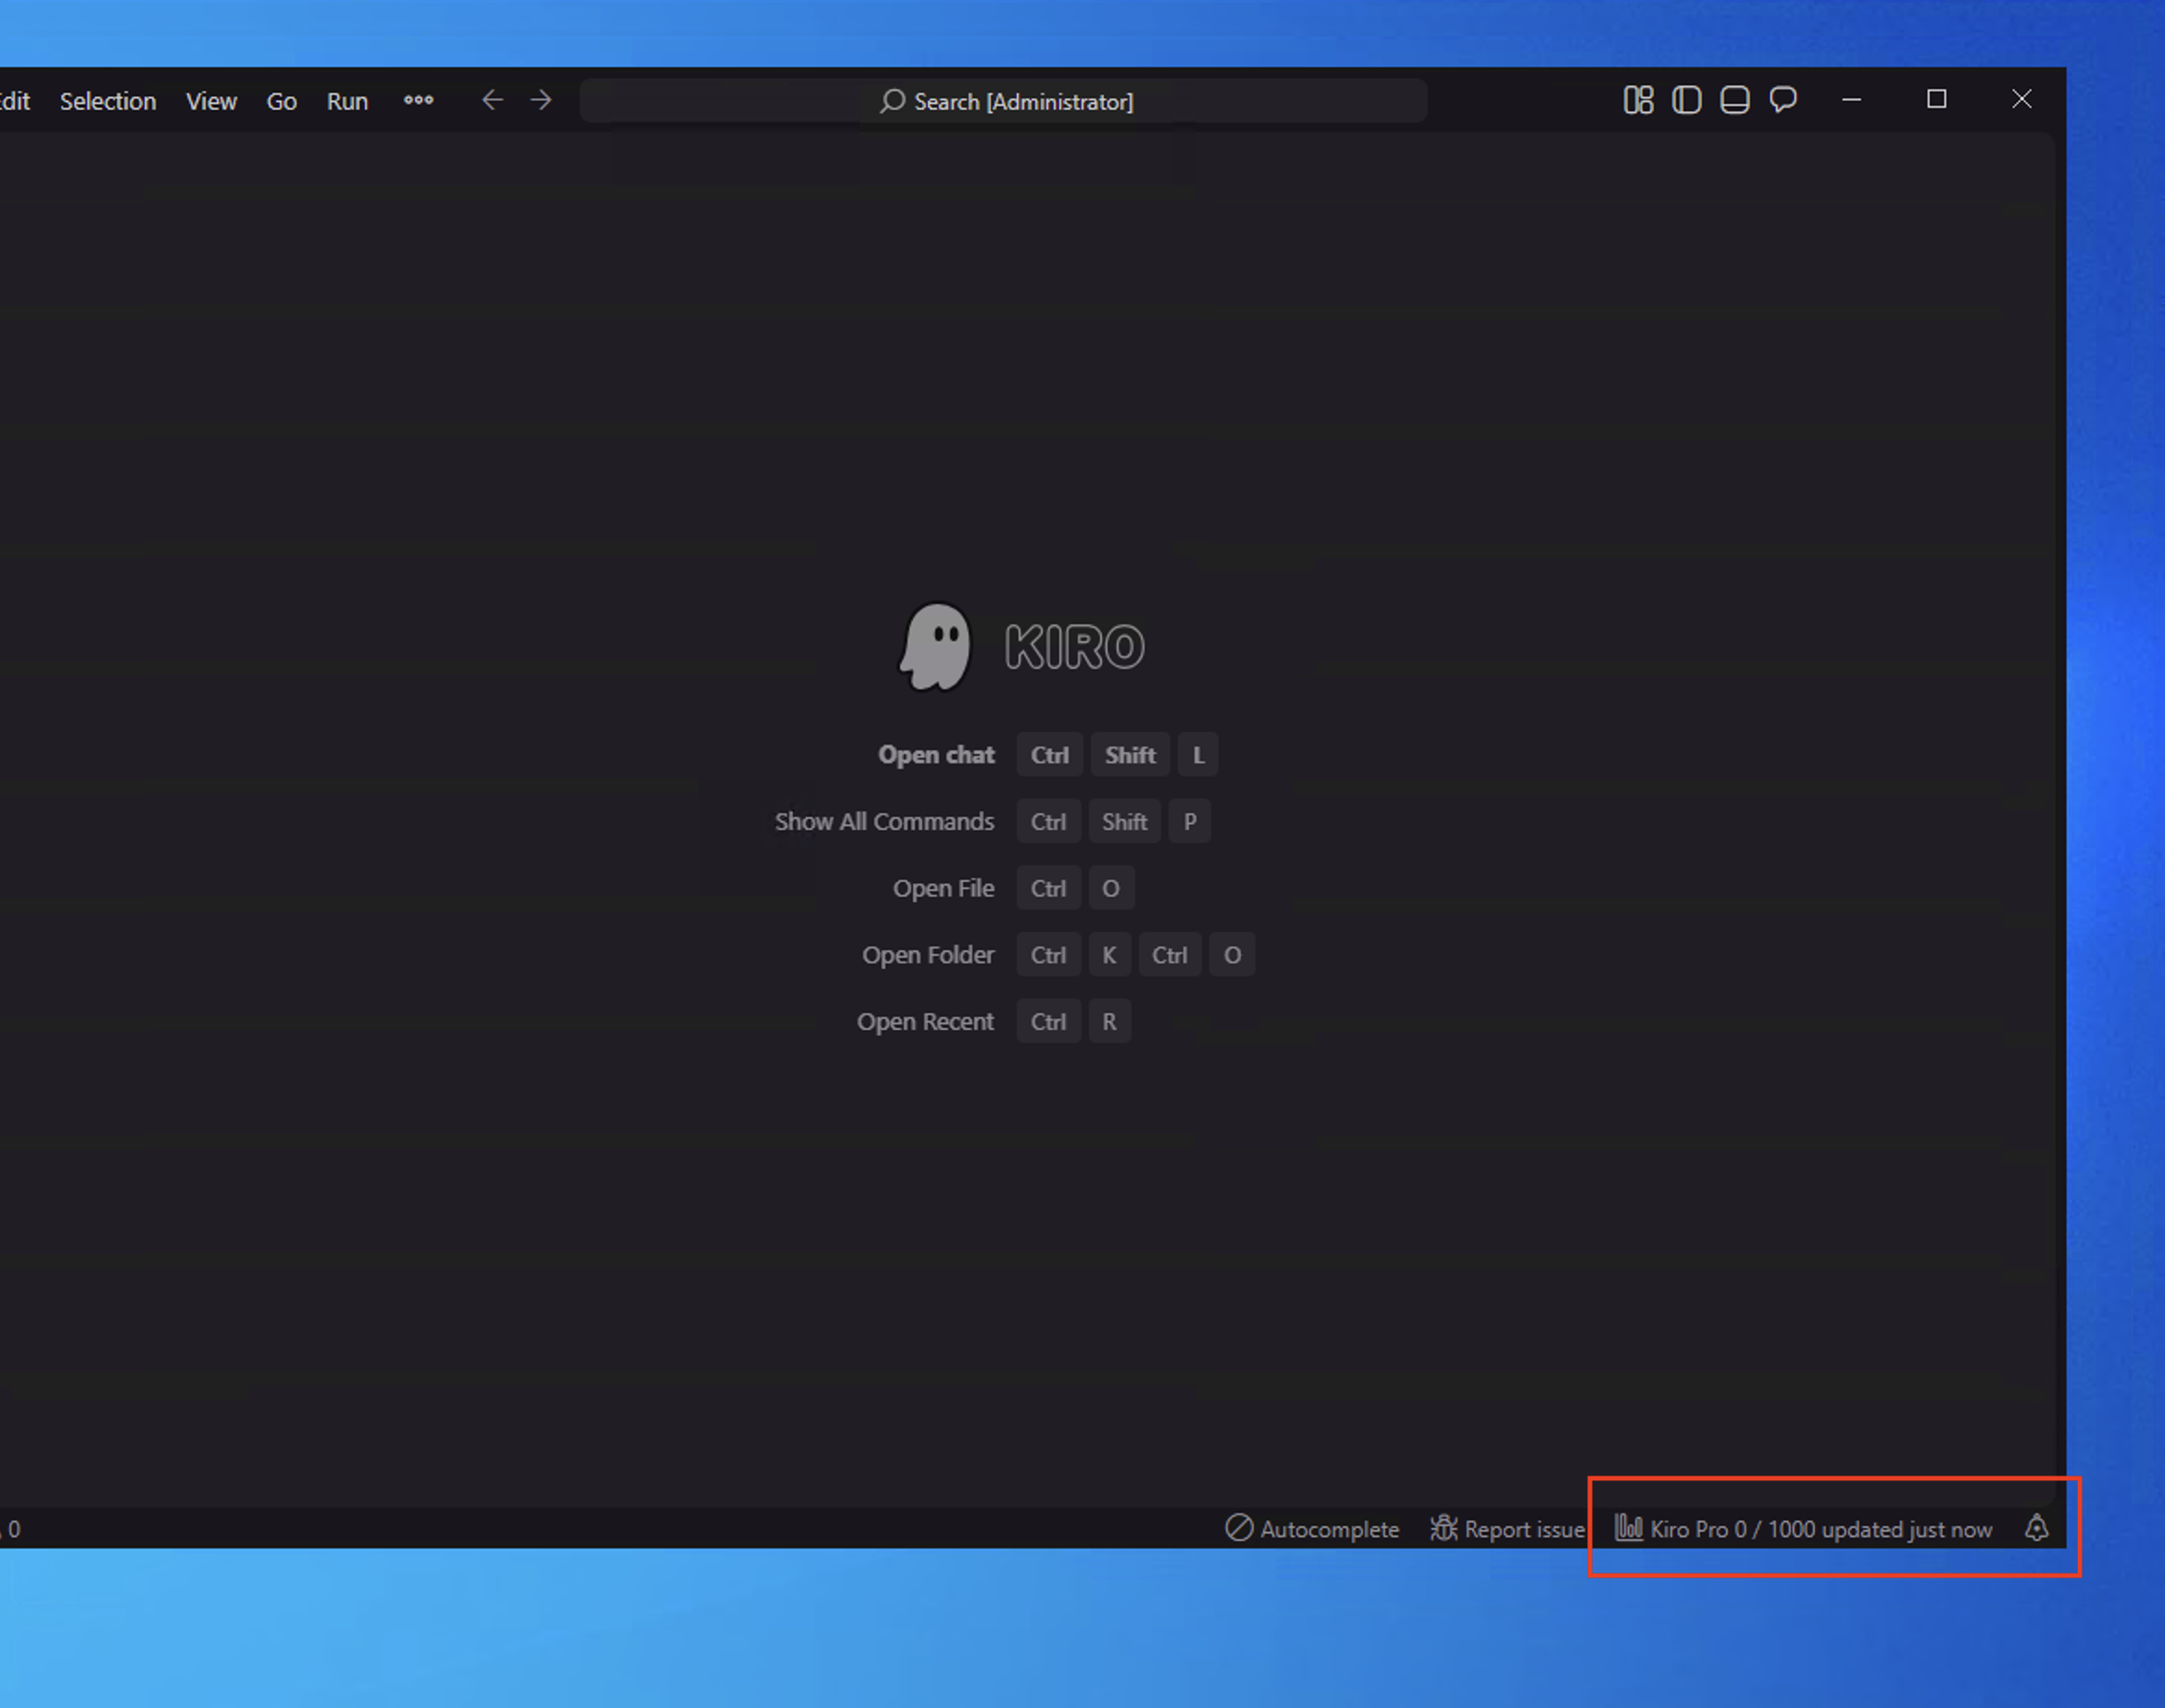Go forward with the right arrow
2165x1708 pixels.
click(541, 100)
